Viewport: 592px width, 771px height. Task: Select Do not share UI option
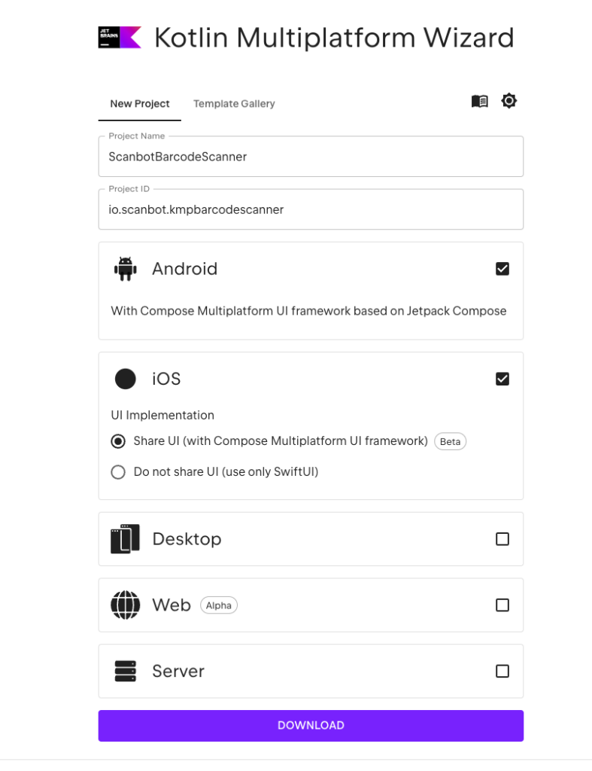click(x=117, y=472)
